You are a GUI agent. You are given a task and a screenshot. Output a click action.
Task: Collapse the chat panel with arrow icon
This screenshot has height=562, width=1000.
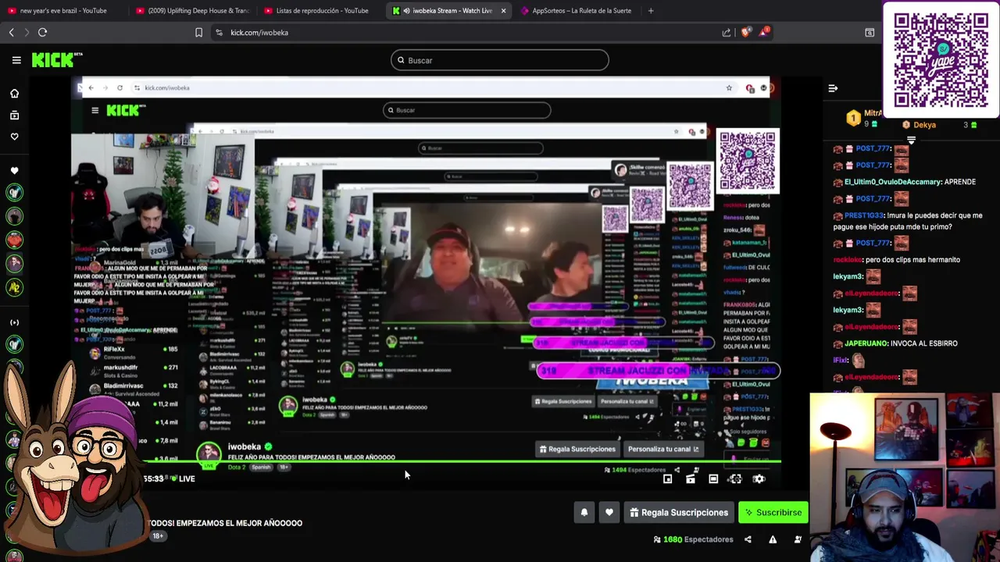tap(833, 88)
